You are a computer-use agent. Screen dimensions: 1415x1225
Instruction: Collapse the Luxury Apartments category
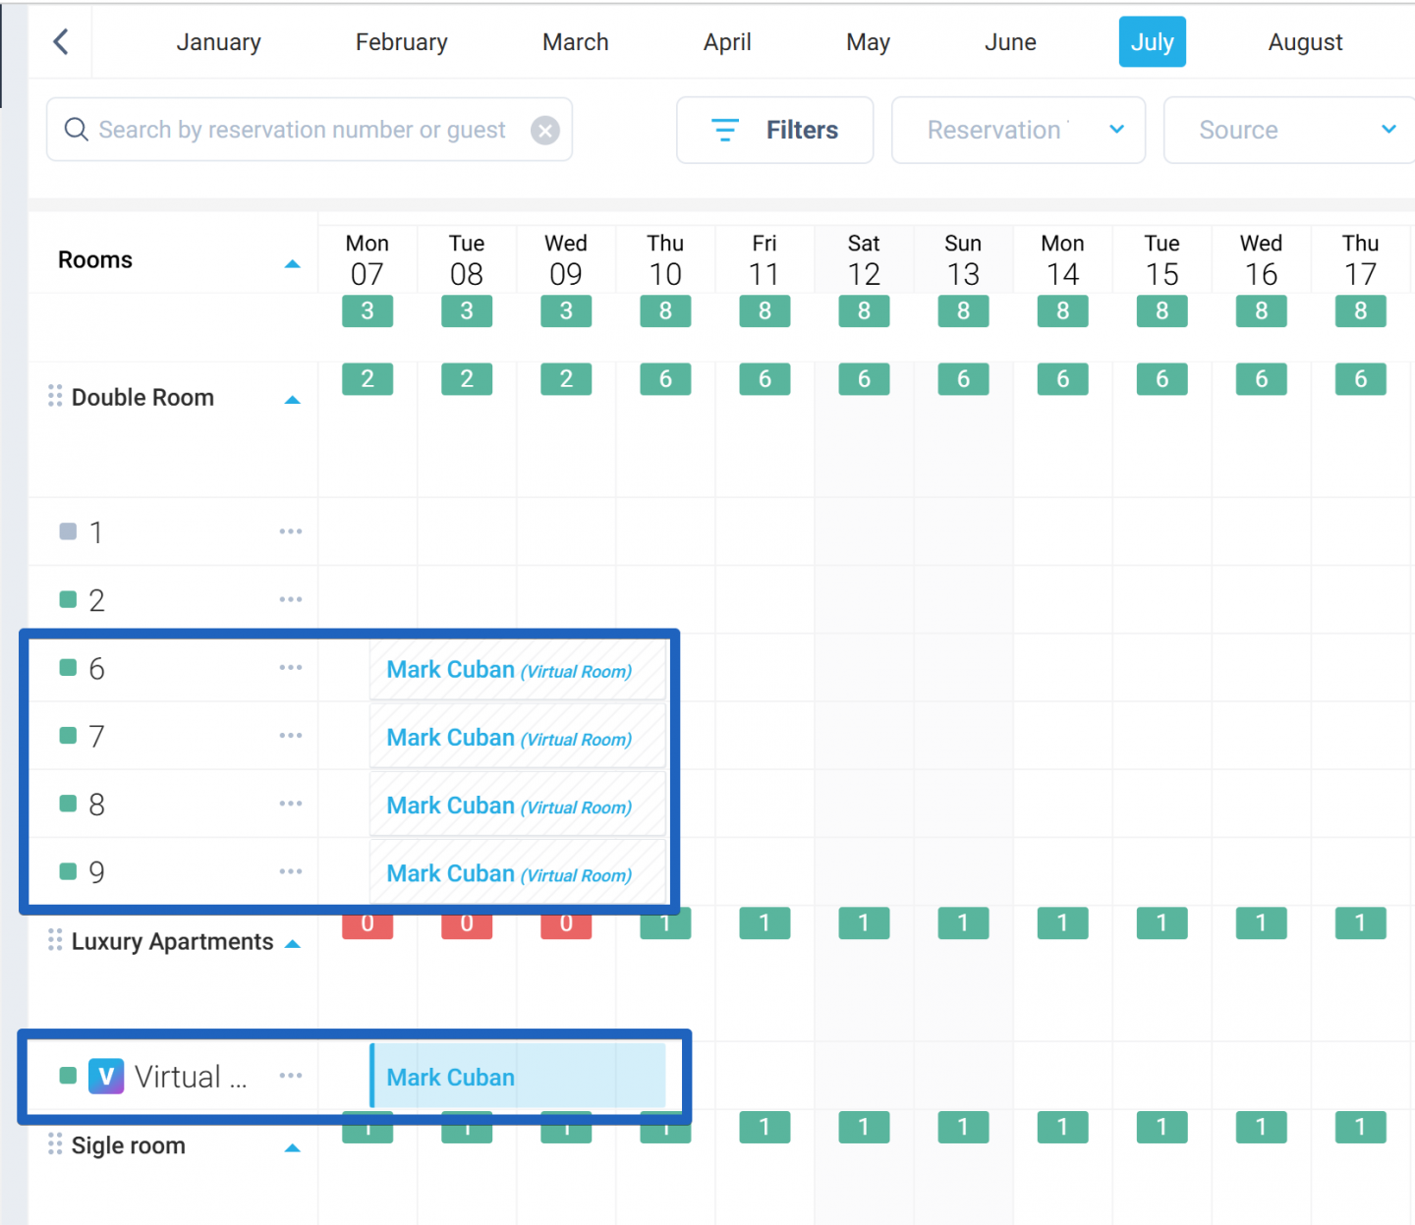pos(292,944)
